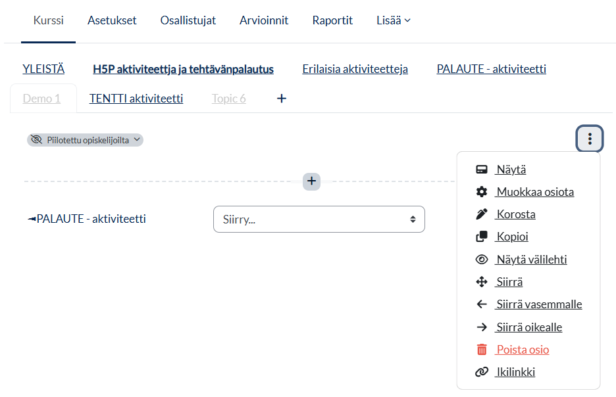Click the right arrow icon Siirrä oikealle
Image resolution: width=616 pixels, height=397 pixels.
coord(481,327)
